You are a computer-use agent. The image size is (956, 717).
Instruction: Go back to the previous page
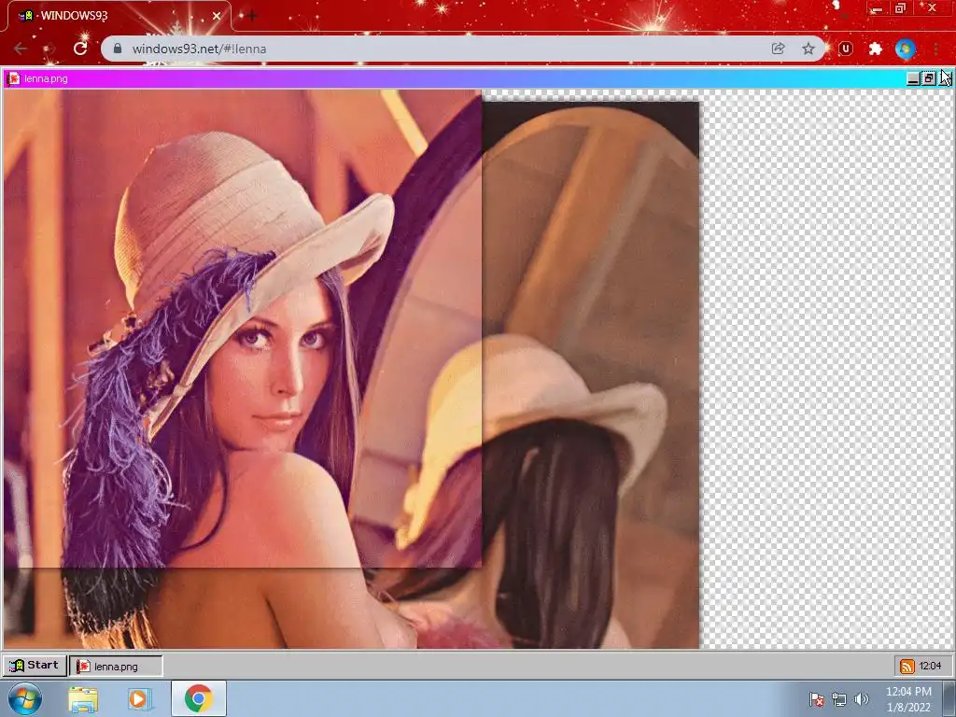(21, 49)
